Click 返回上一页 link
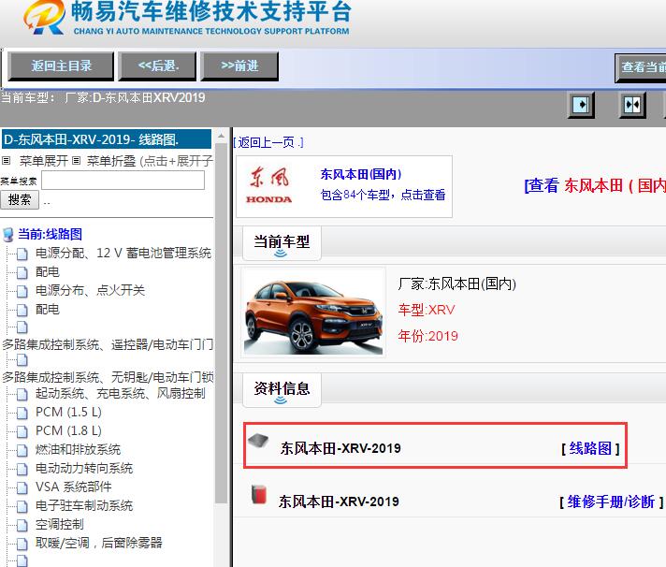This screenshot has height=567, width=666. (268, 142)
